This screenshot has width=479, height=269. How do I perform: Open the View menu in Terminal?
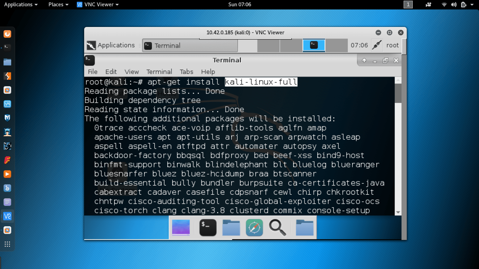coord(131,72)
